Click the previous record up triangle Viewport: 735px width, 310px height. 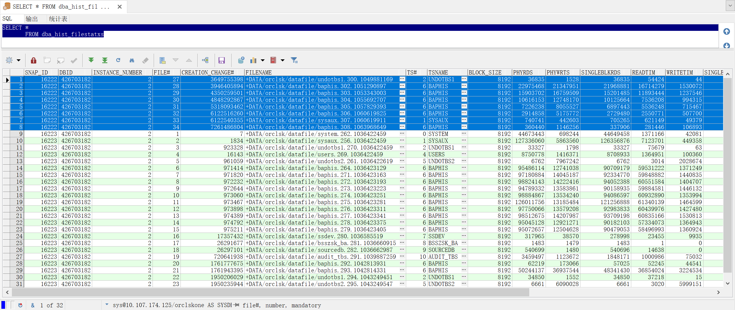point(189,60)
